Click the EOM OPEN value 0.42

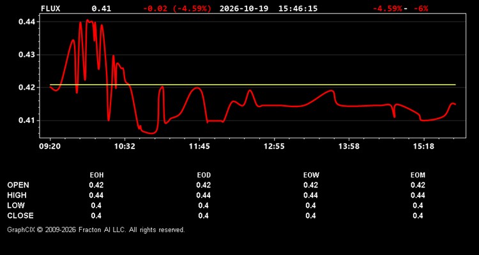pyautogui.click(x=418, y=185)
